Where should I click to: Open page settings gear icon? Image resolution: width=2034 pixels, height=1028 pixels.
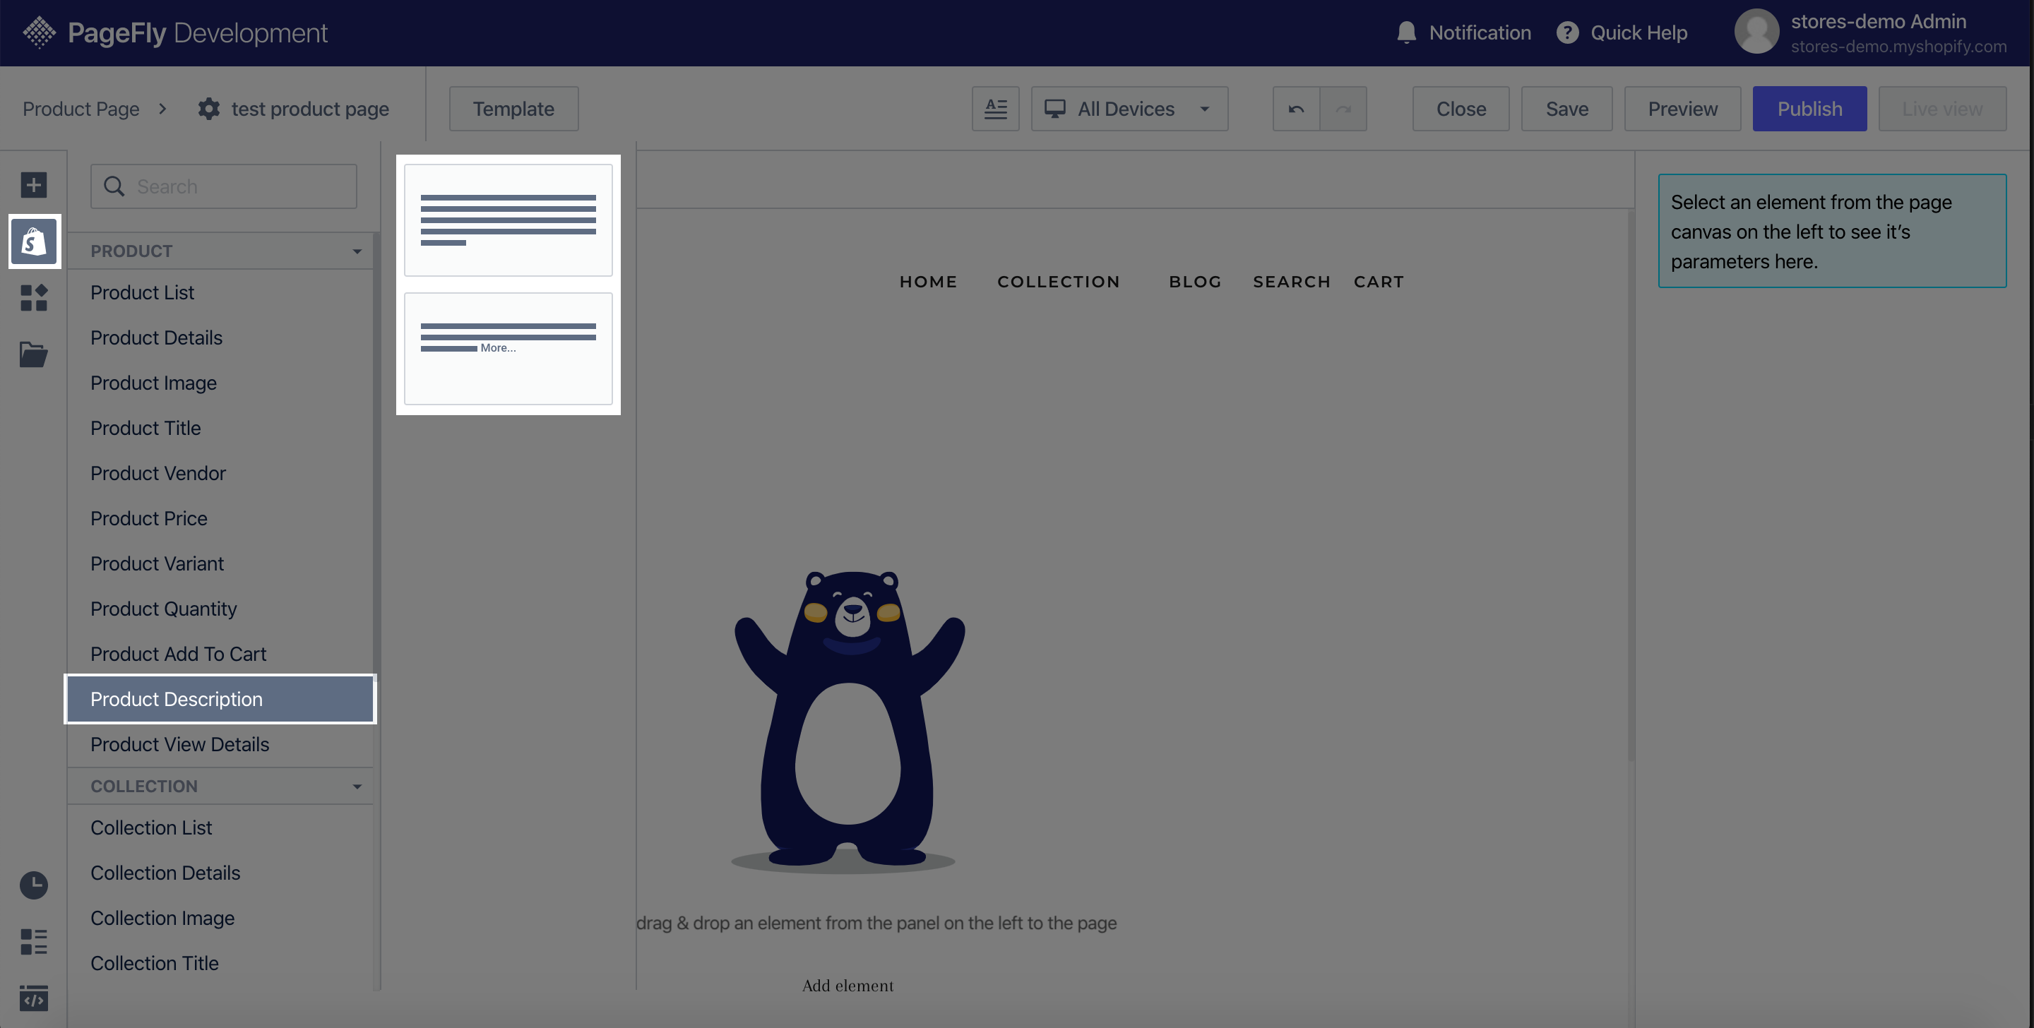pos(208,108)
